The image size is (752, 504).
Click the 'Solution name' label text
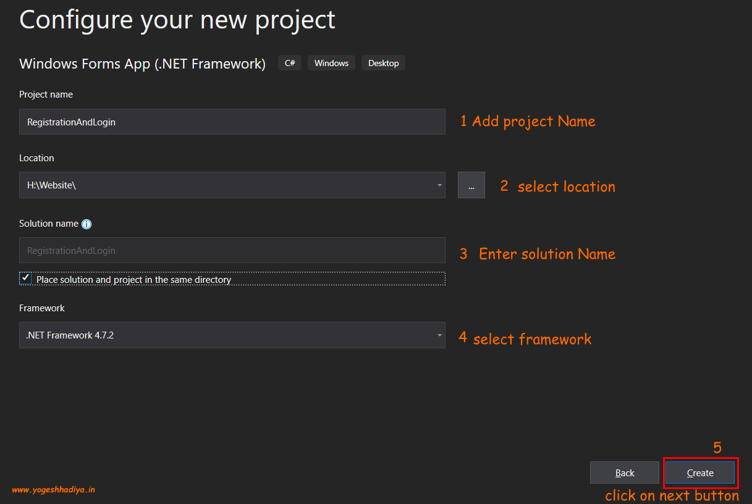click(x=49, y=224)
